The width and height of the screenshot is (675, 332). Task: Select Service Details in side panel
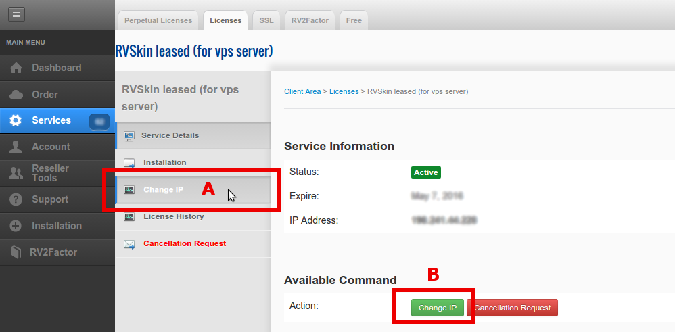click(193, 136)
